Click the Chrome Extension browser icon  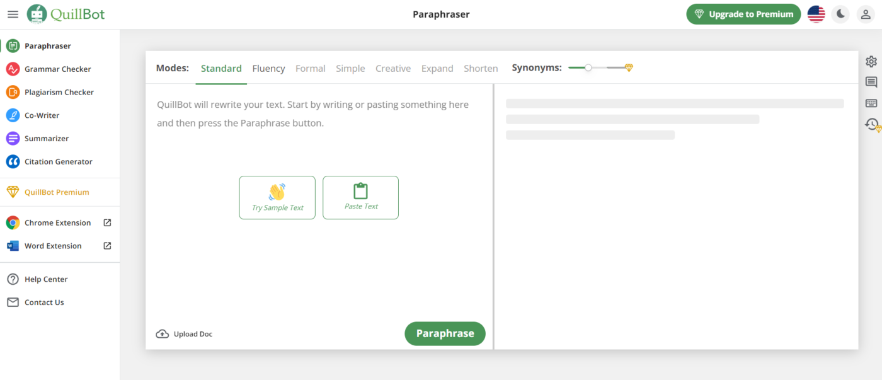[13, 222]
